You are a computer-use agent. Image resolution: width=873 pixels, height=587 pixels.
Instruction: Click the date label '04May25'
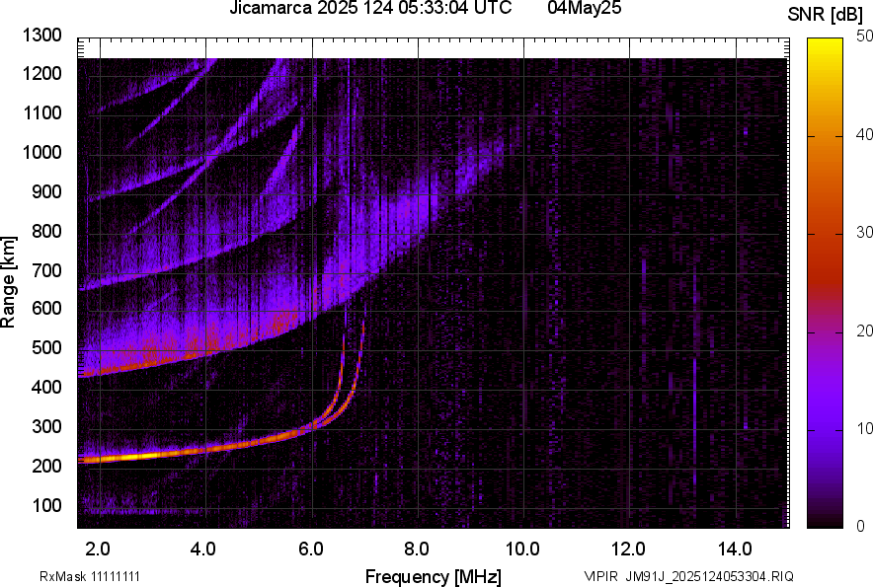[584, 8]
